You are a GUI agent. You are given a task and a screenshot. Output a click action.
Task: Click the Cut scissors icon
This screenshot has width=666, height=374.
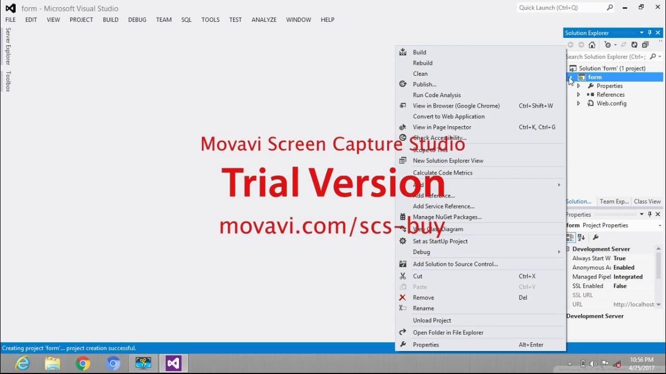pyautogui.click(x=403, y=276)
